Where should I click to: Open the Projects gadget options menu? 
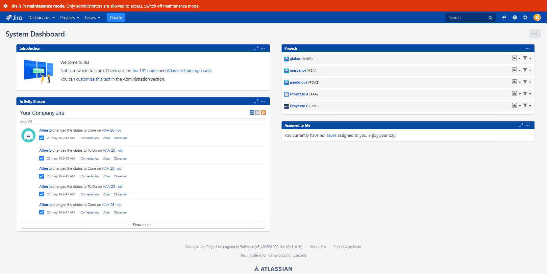(528, 48)
